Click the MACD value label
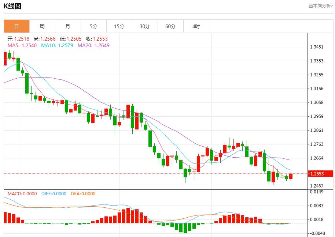This screenshot has height=237, width=335. click(x=22, y=194)
